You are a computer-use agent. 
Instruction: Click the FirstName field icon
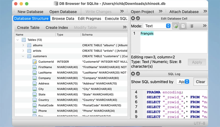pos(34,67)
